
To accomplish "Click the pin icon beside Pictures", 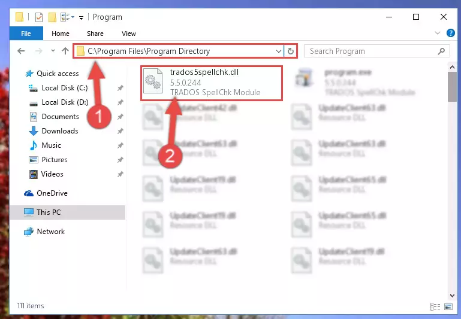I will click(120, 160).
